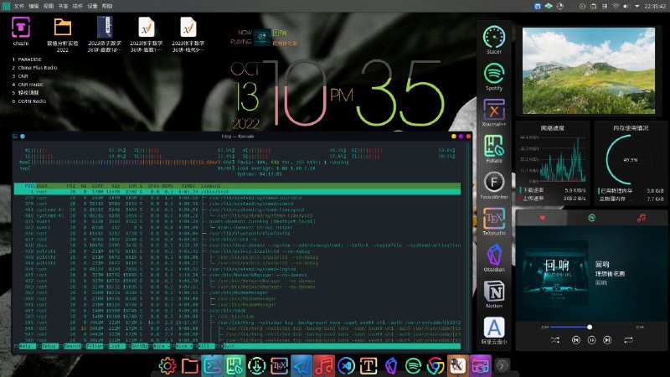Switch to the music note tab in music widget

point(641,218)
